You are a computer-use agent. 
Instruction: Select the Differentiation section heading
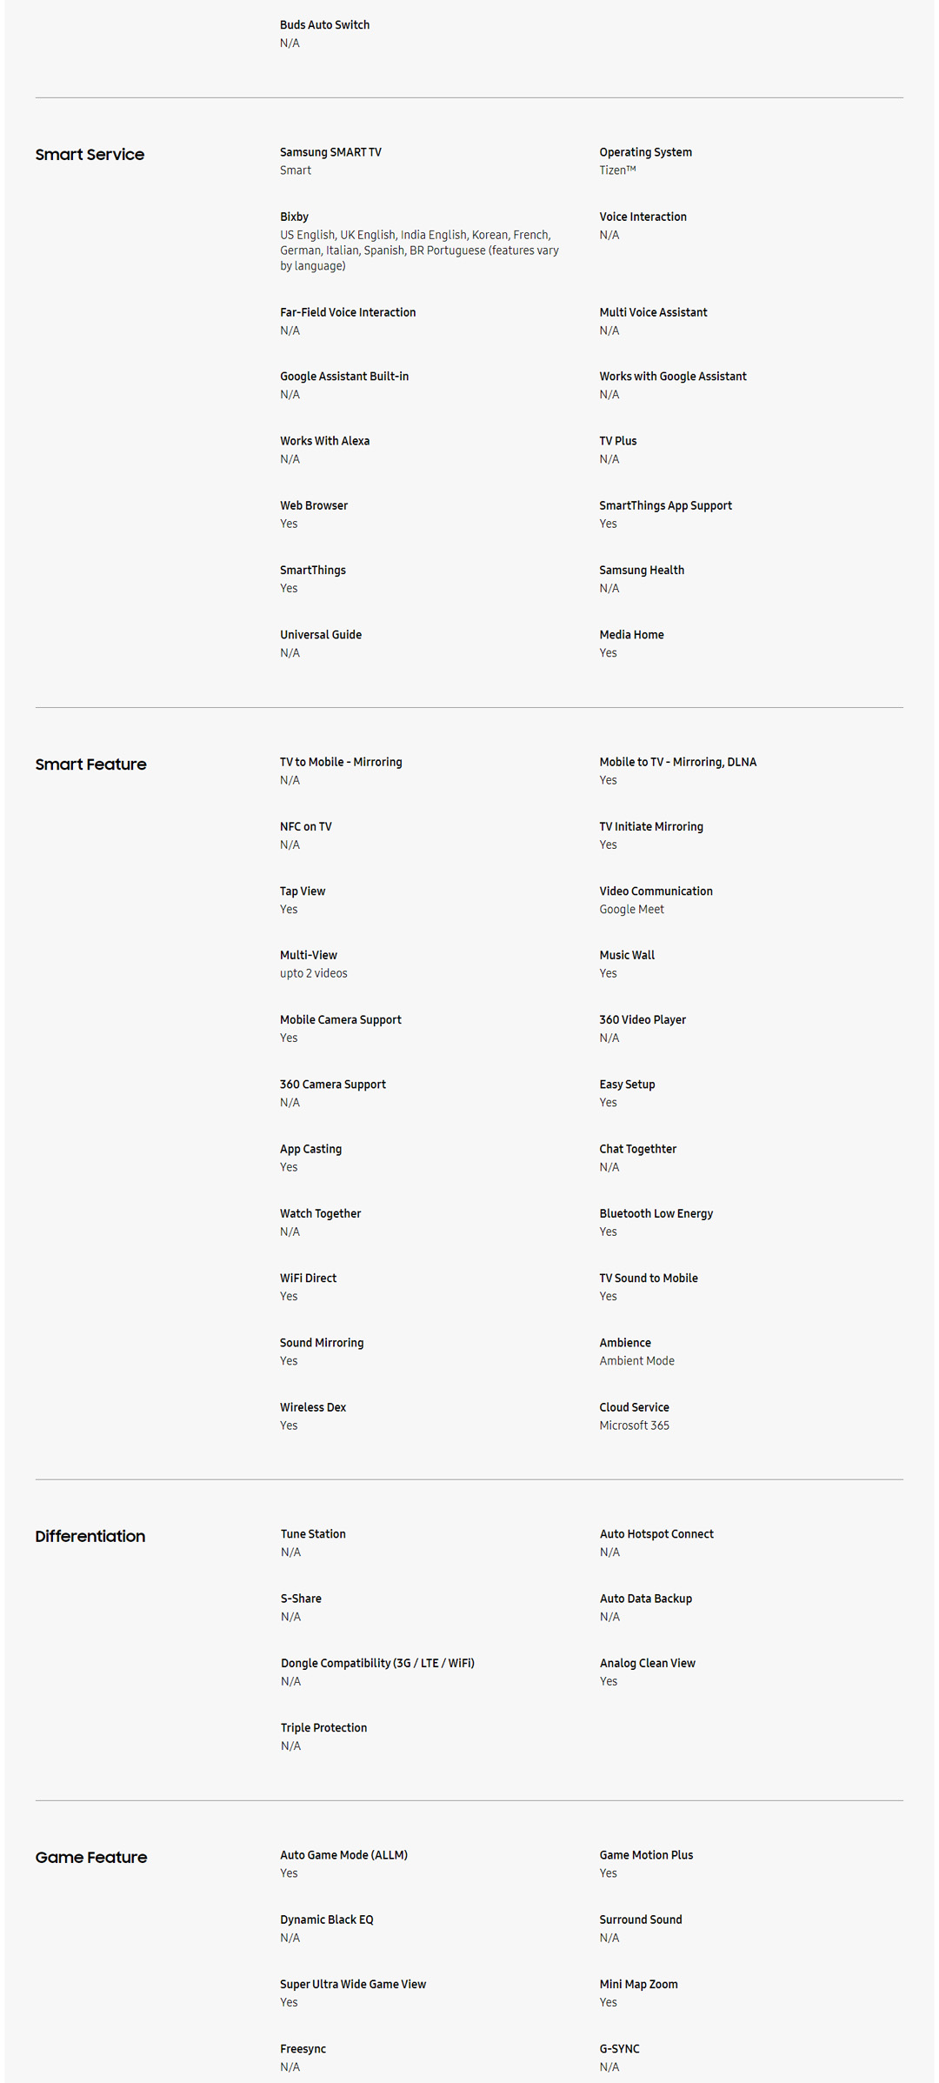click(90, 1536)
